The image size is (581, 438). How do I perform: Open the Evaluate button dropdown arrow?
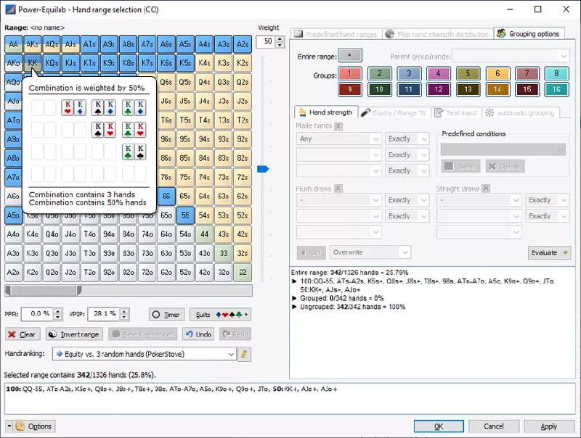(566, 253)
